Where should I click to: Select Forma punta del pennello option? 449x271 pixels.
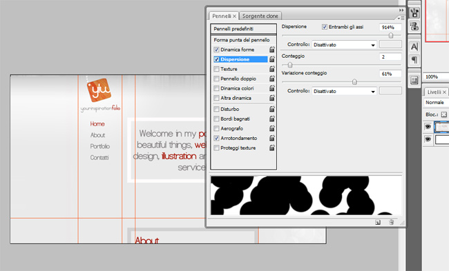pos(242,40)
